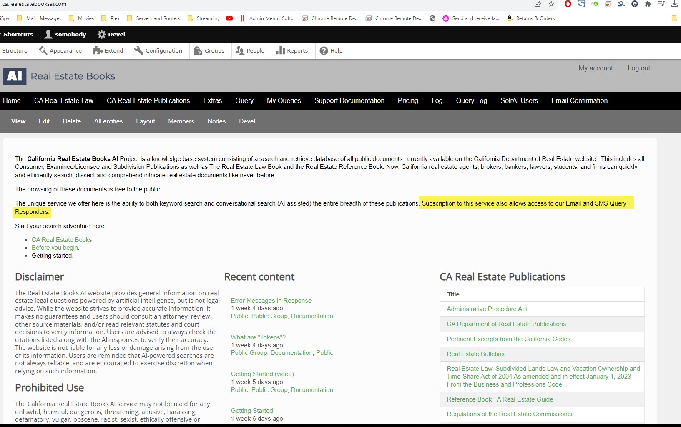Toggle the JS switch extension icon

[x=595, y=4]
